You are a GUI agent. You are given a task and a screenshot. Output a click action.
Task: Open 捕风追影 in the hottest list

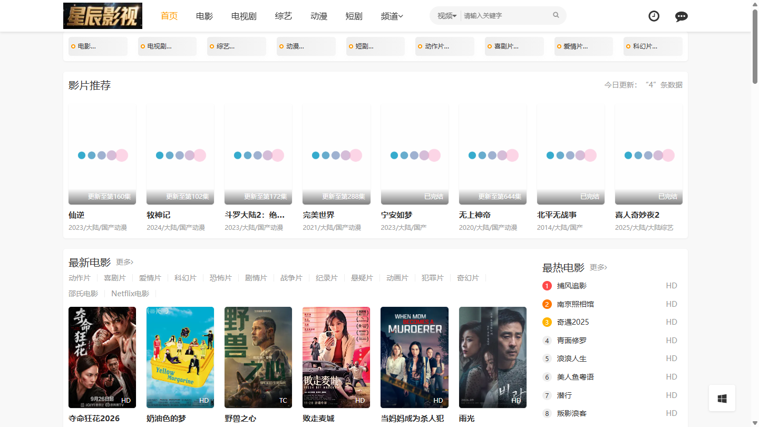tap(572, 286)
